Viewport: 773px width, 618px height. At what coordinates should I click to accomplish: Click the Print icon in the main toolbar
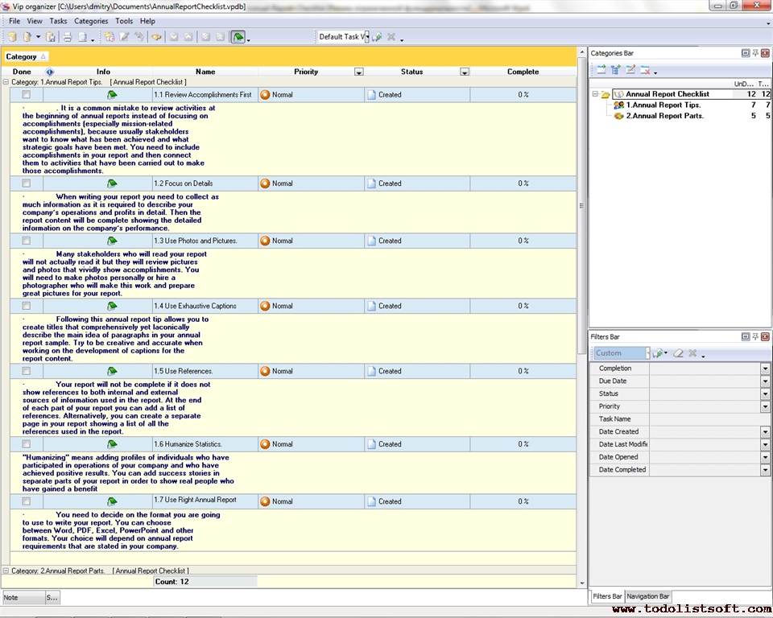(68, 37)
